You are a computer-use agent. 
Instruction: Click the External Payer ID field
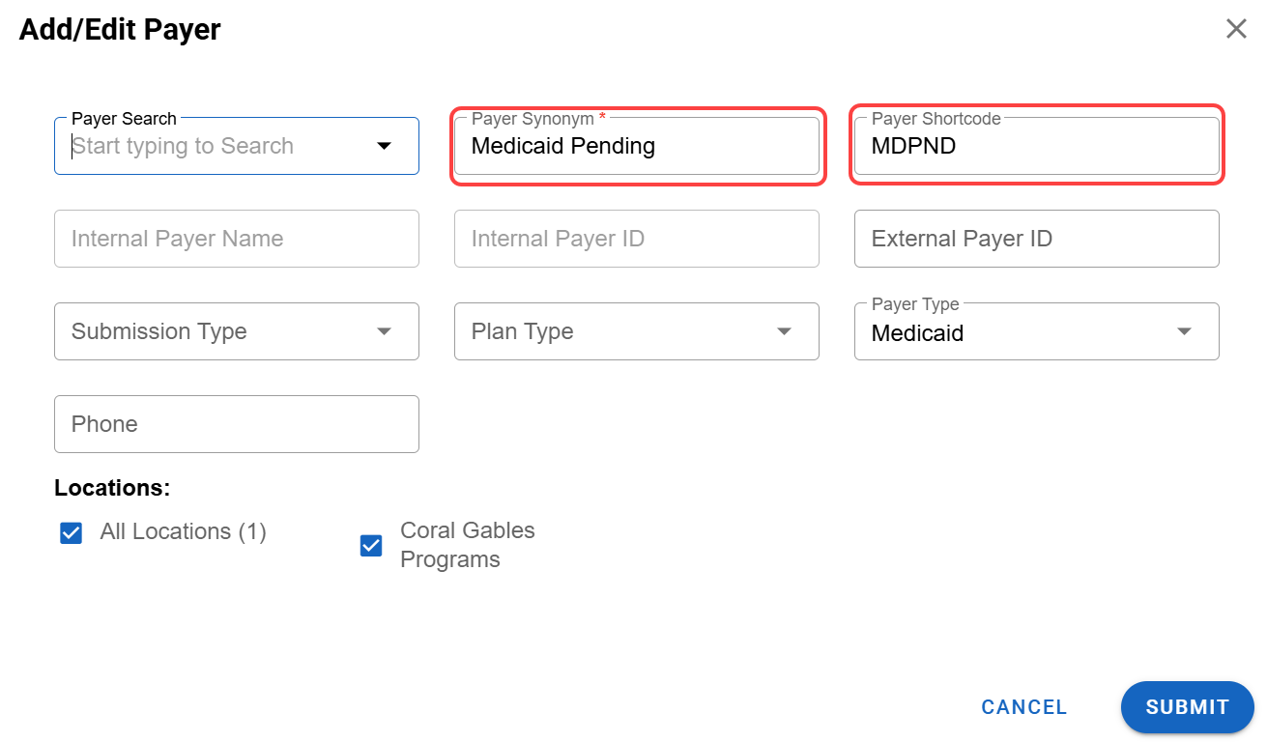pyautogui.click(x=1037, y=239)
